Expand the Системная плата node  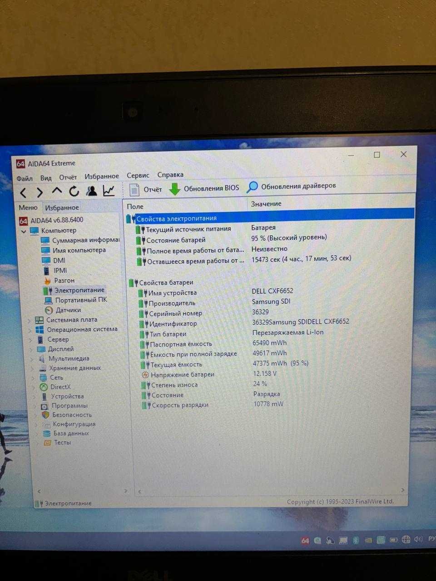click(30, 320)
